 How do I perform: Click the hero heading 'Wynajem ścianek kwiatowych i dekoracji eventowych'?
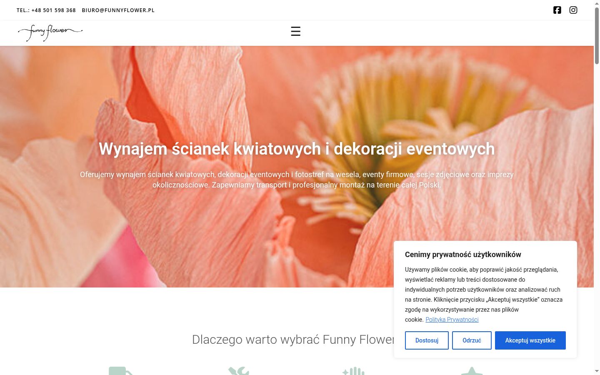[297, 149]
